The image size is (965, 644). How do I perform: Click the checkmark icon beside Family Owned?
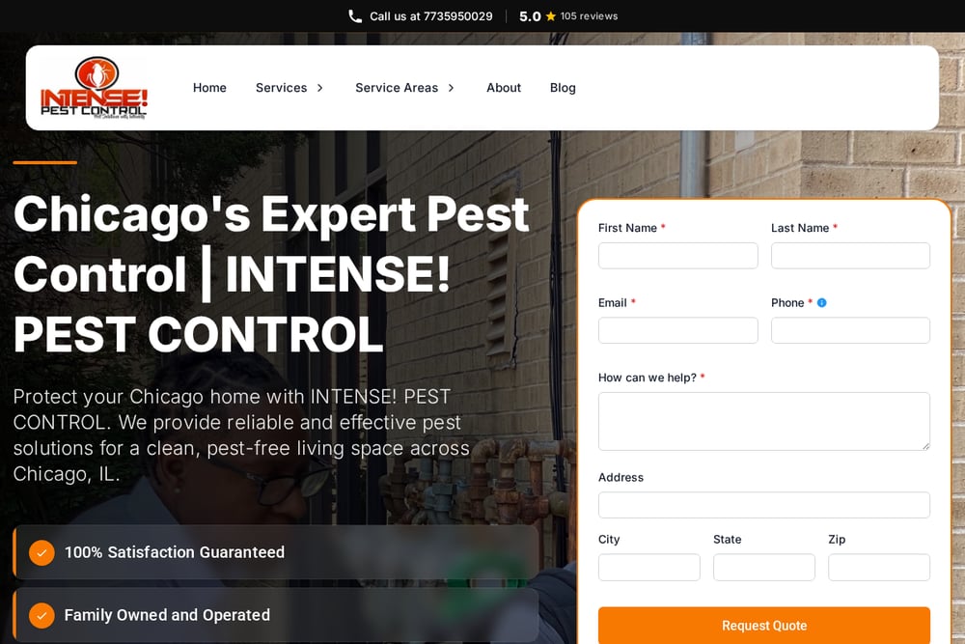pyautogui.click(x=41, y=615)
